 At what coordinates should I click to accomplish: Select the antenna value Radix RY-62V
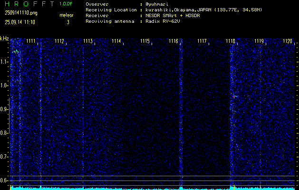(x=163, y=21)
